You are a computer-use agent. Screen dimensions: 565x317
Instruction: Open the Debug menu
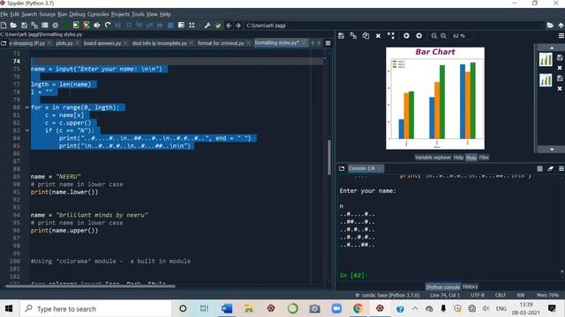pos(77,14)
